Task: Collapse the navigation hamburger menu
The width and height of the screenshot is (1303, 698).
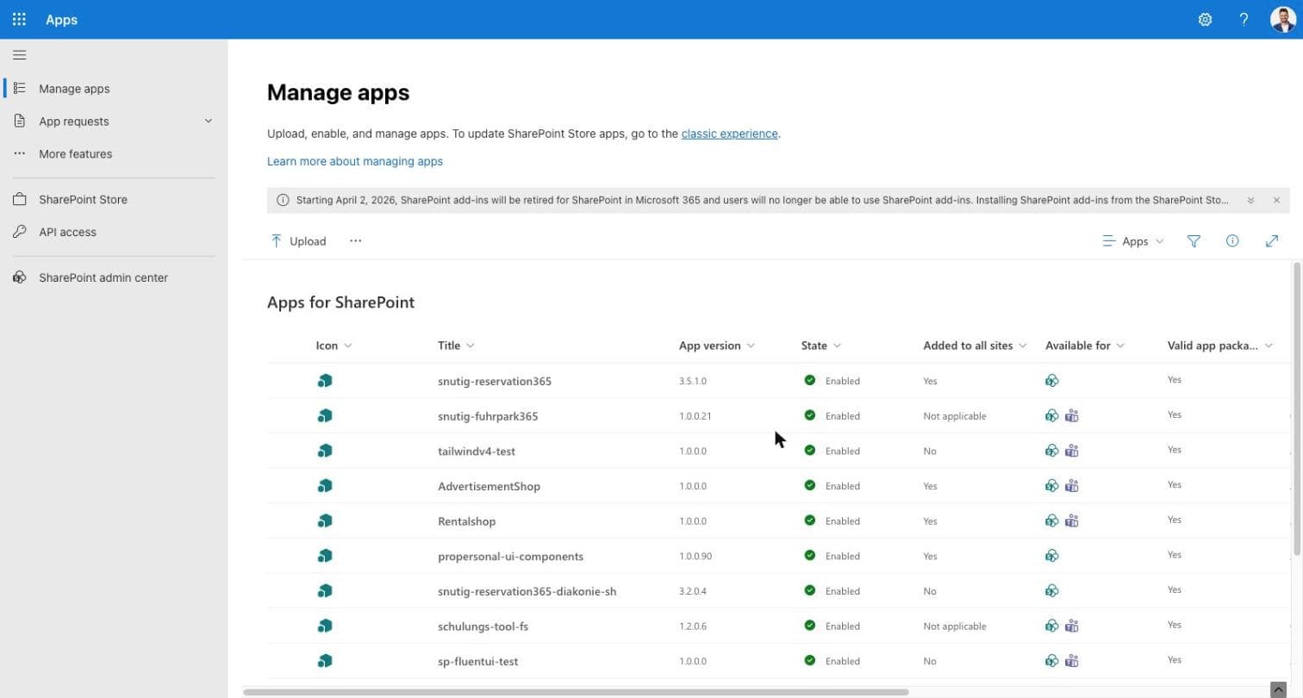Action: [19, 55]
